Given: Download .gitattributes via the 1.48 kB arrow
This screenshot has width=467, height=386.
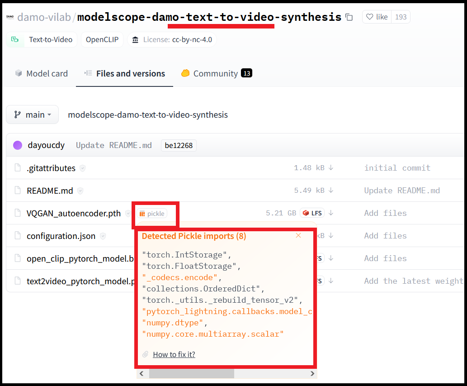Looking at the screenshot, I should click(331, 168).
